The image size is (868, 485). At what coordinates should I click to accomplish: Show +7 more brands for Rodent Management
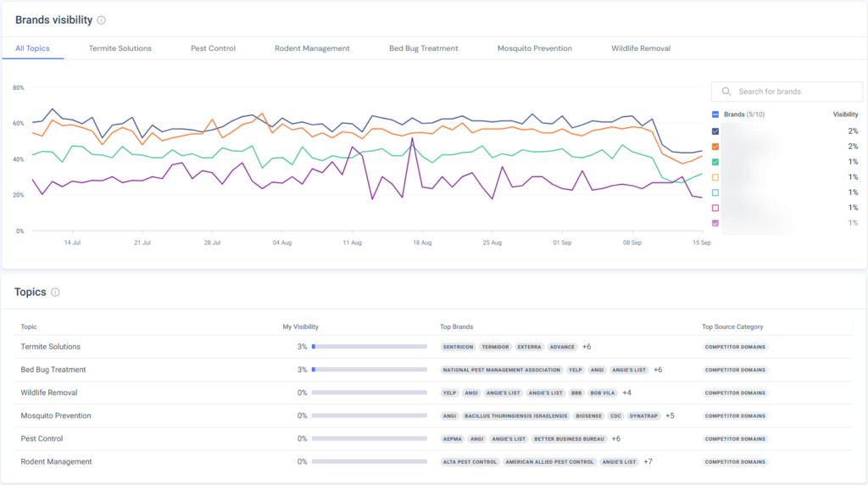tap(647, 461)
